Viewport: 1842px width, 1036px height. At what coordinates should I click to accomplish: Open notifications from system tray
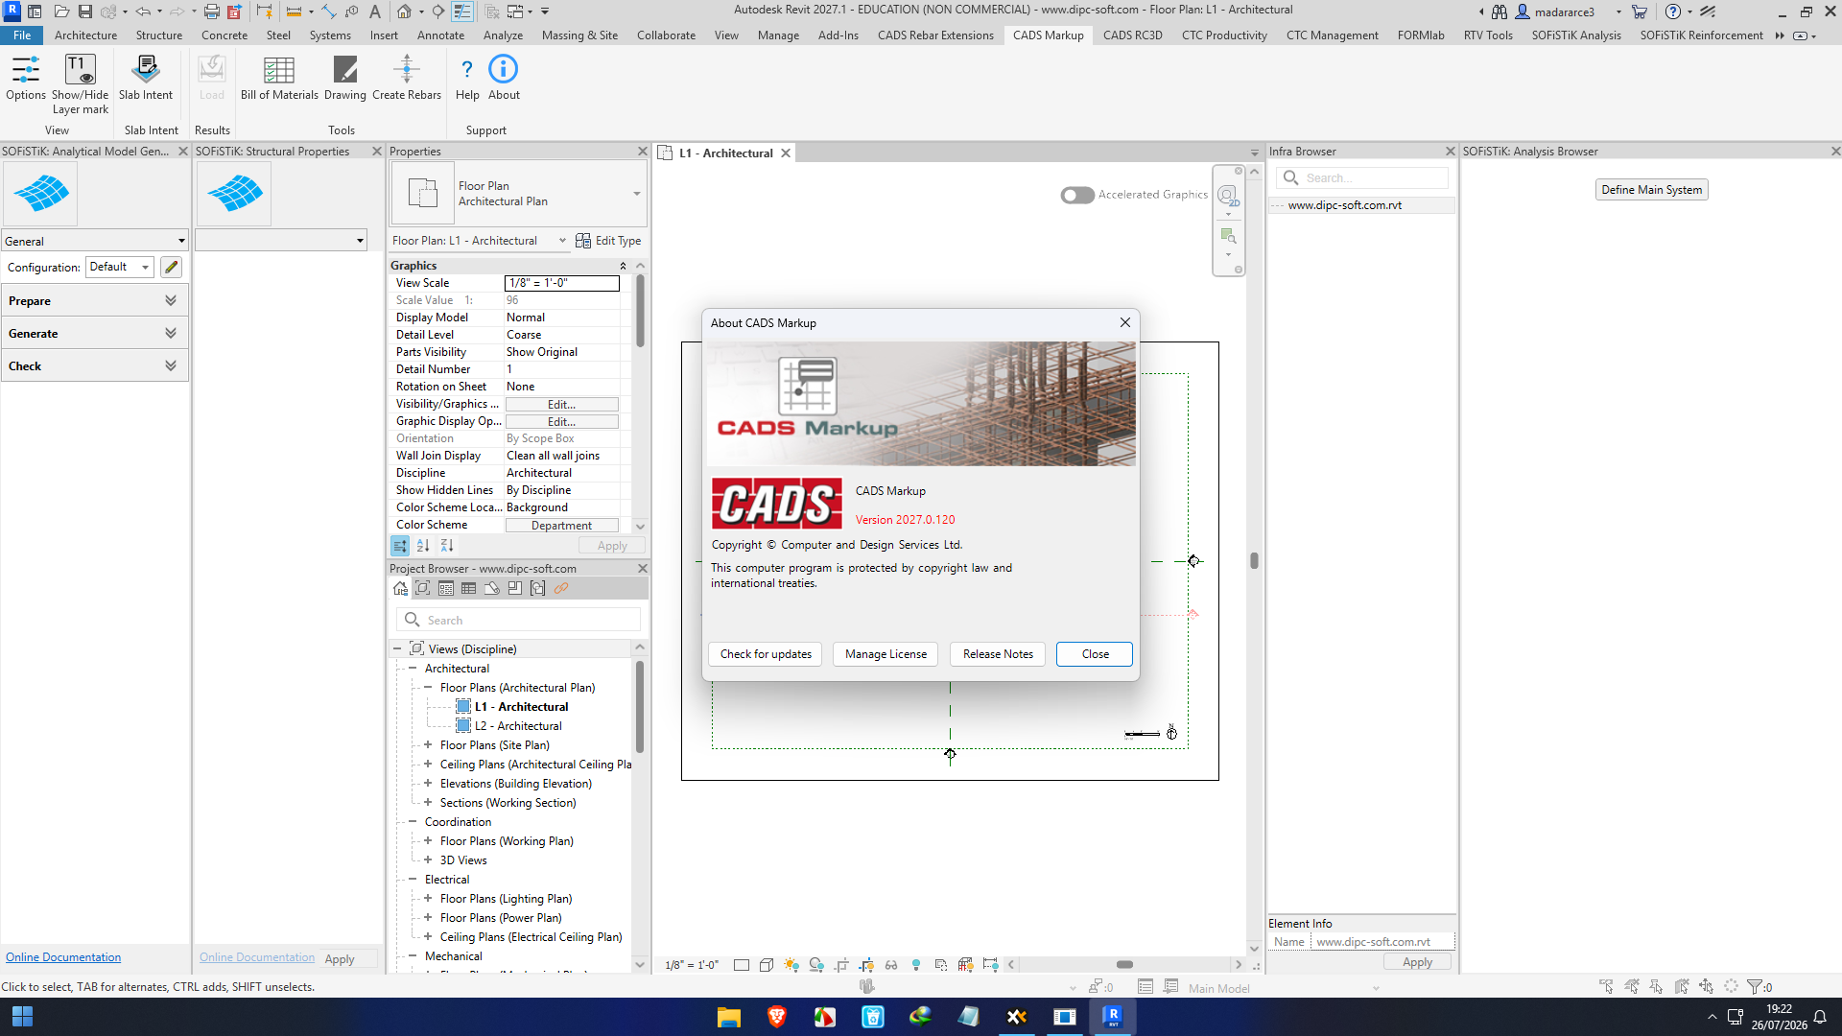[1820, 1017]
